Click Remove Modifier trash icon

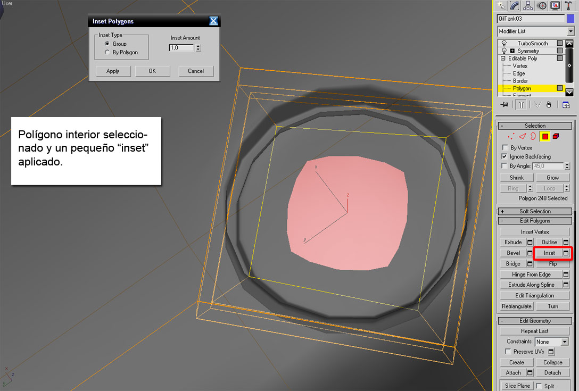tap(549, 105)
